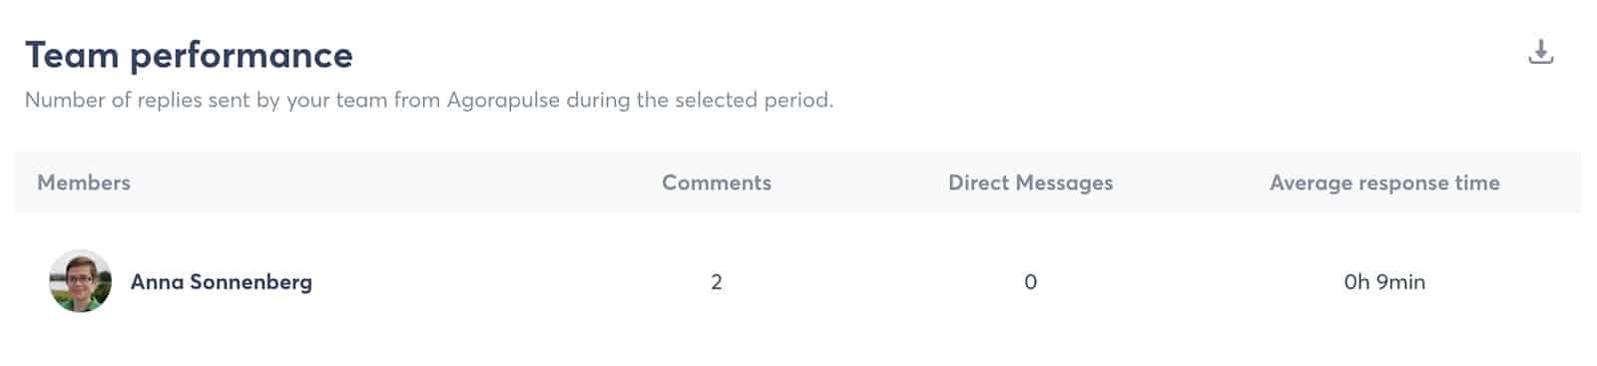
Task: Click the direct messages count 0
Action: [1030, 282]
